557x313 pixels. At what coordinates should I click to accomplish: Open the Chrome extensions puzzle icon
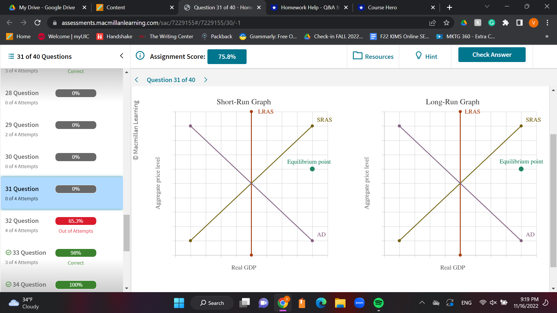point(506,23)
